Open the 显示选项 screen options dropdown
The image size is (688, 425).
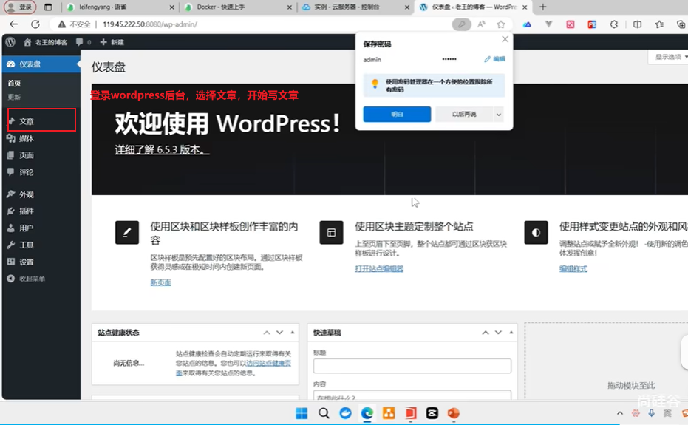(x=669, y=57)
